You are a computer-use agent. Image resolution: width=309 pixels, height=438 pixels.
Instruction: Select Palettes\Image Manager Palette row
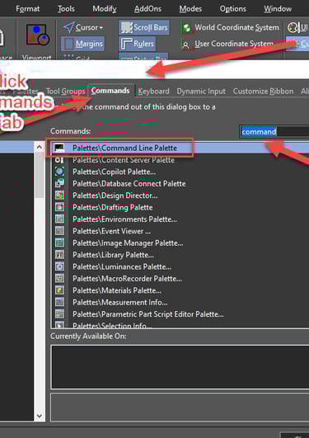coord(180,243)
